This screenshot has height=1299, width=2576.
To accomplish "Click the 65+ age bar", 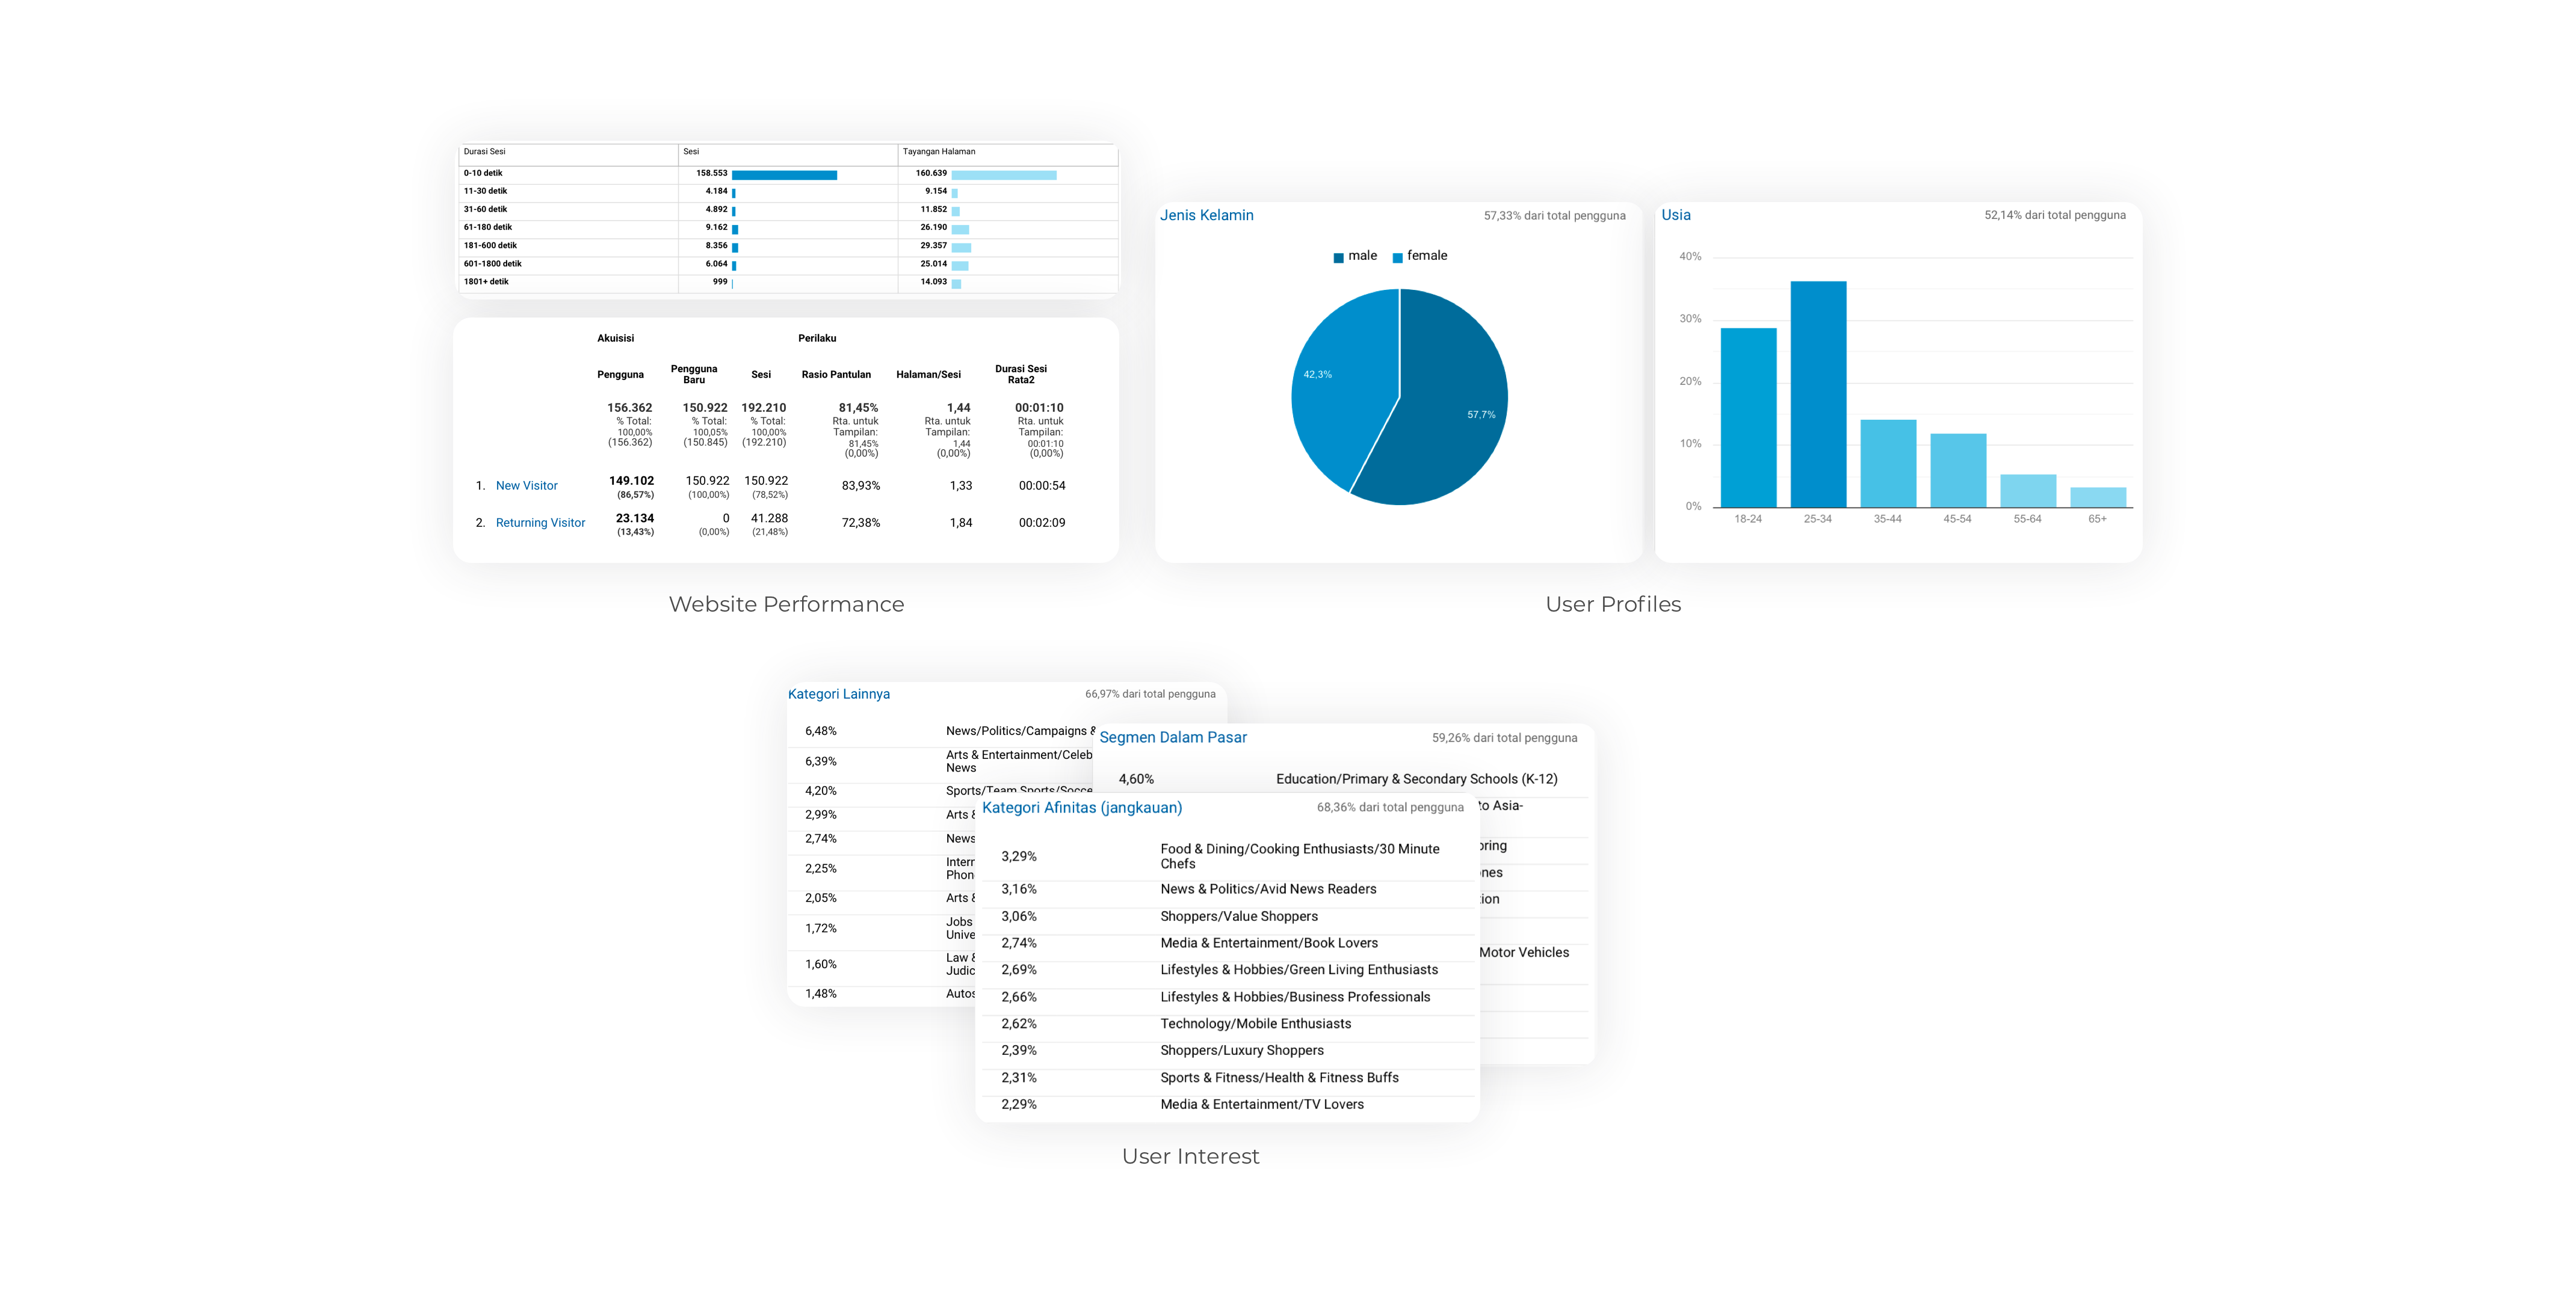I will 2097,497.
